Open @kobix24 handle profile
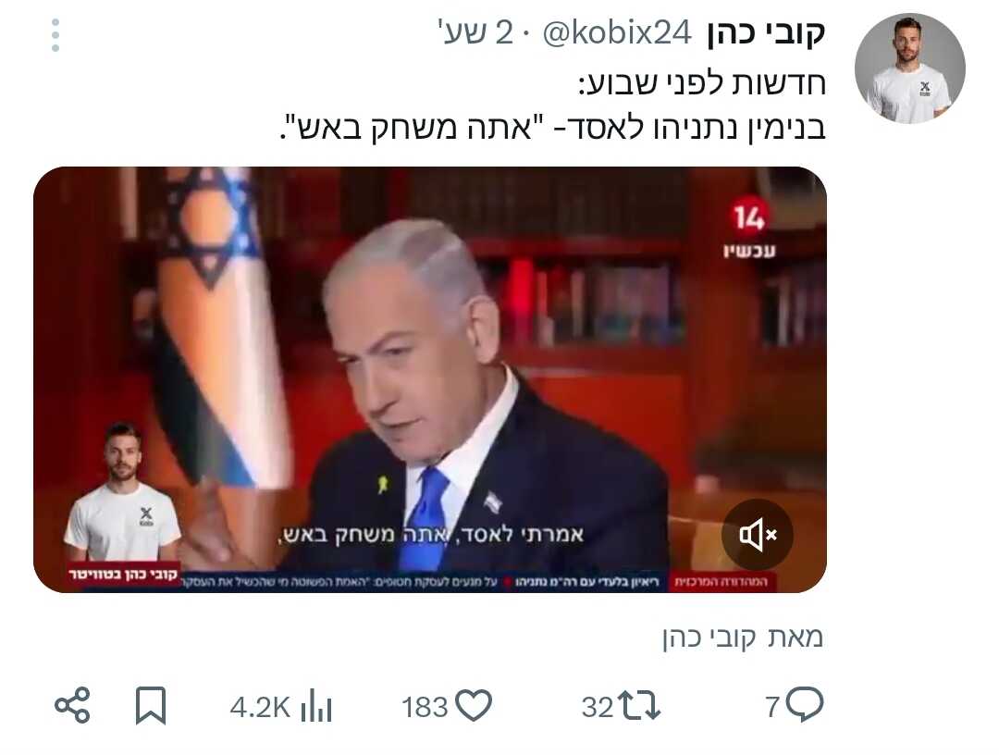The image size is (999, 755). [617, 32]
